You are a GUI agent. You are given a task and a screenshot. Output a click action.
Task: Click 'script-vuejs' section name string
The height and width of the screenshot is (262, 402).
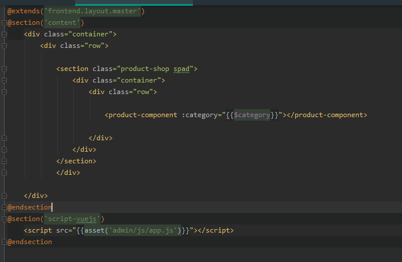point(72,219)
